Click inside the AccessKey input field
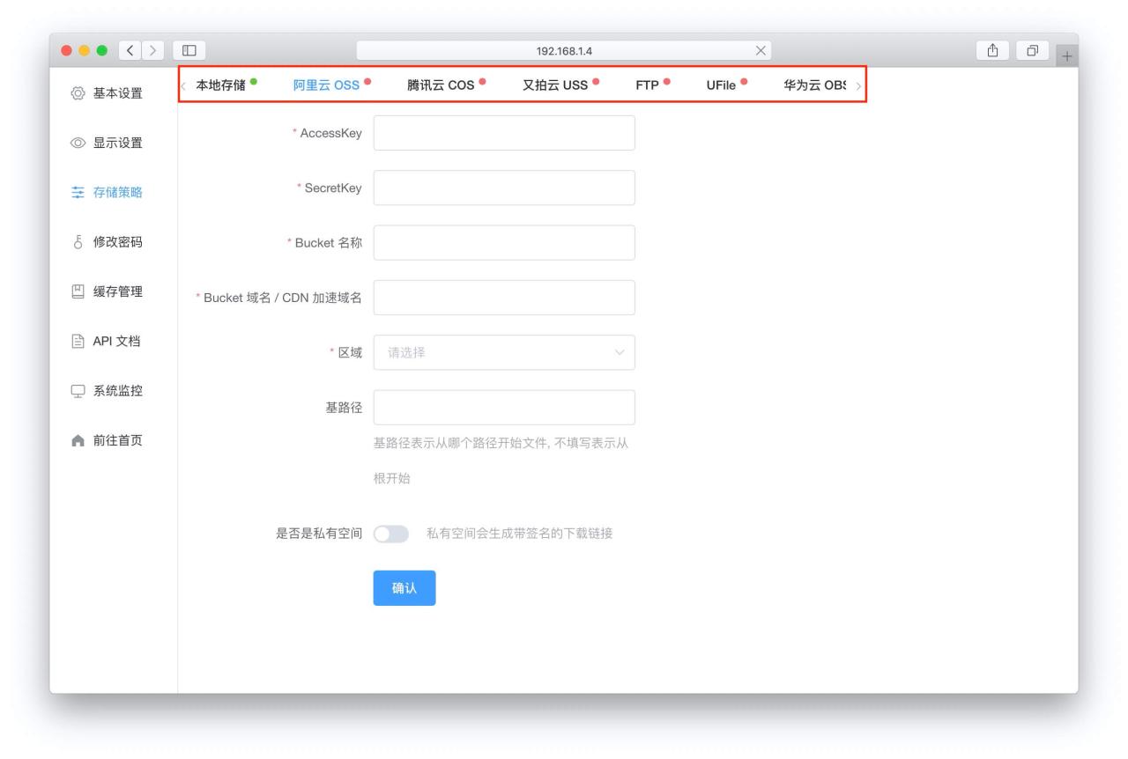Viewport: 1128px width, 759px height. [x=504, y=135]
